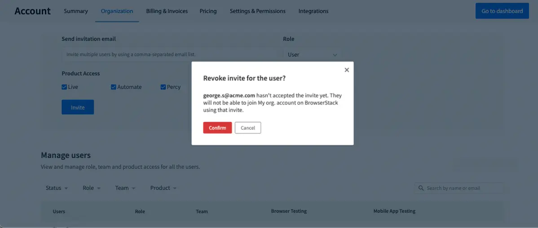Screen dimensions: 538x228
Task: Toggle the Percy product access checkbox
Action: 163,87
